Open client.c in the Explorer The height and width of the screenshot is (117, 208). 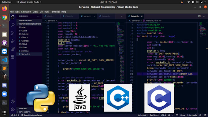(x=29, y=37)
